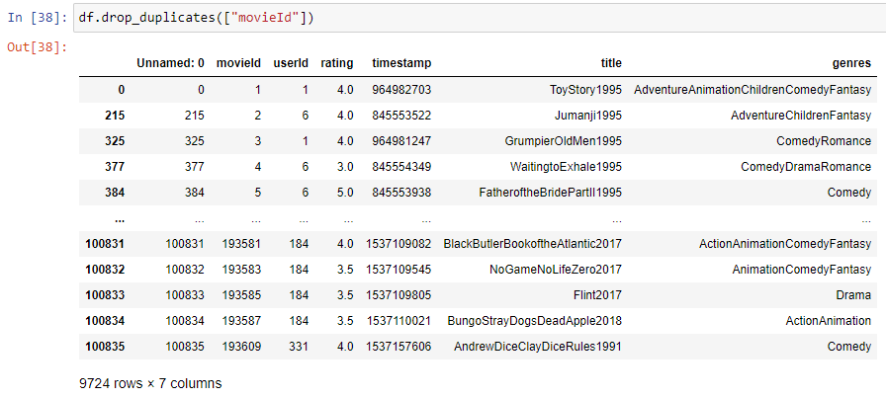Click the WaitingtoExhale1995 title cell
886x398 pixels.
[566, 167]
